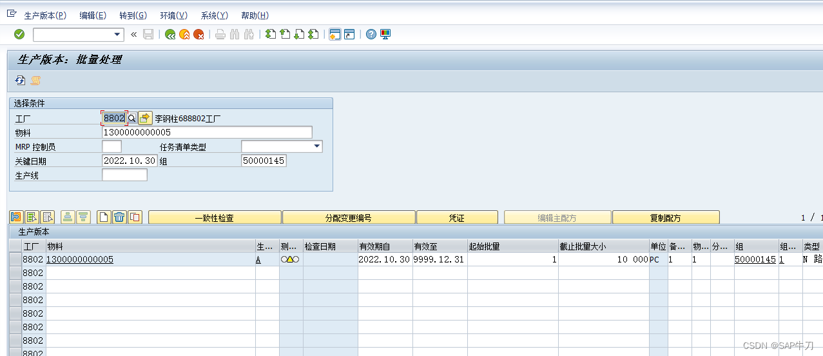The height and width of the screenshot is (356, 823).
Task: Click the multiple selection arrow beside 工厂
Action: 145,118
